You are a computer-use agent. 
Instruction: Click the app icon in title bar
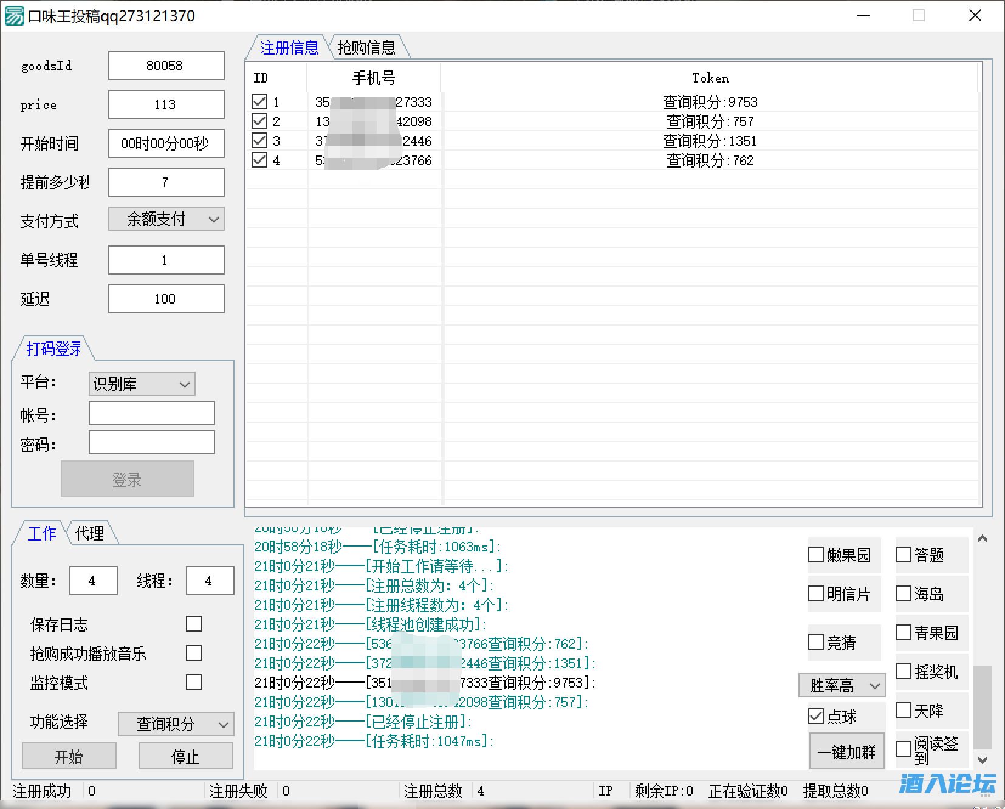tap(14, 16)
